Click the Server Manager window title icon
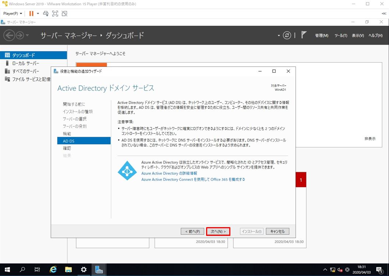Image resolution: width=389 pixels, height=276 pixels. pos(3,22)
